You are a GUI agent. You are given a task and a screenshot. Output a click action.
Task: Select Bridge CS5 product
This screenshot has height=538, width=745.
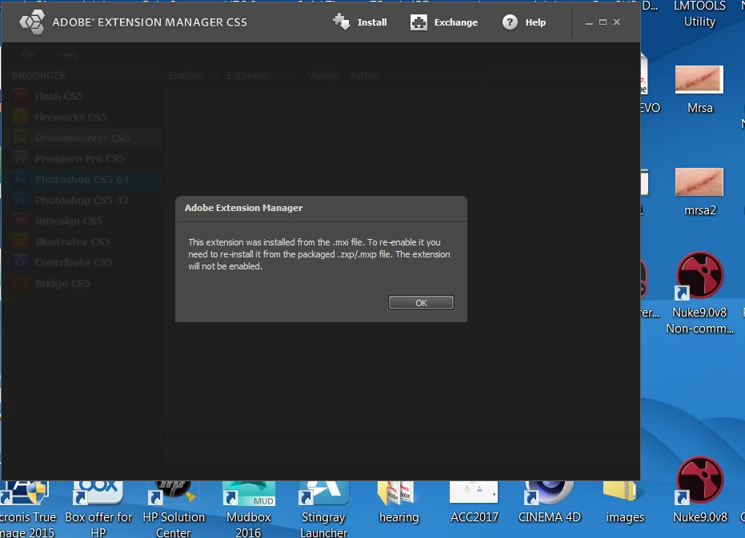pos(82,284)
